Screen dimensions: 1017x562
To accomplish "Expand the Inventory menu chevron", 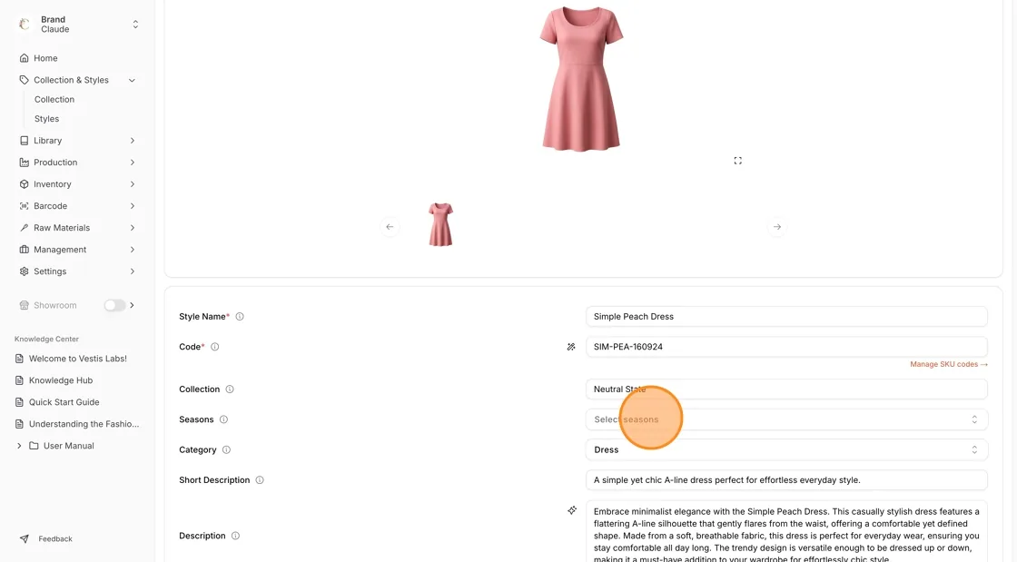I will (132, 184).
